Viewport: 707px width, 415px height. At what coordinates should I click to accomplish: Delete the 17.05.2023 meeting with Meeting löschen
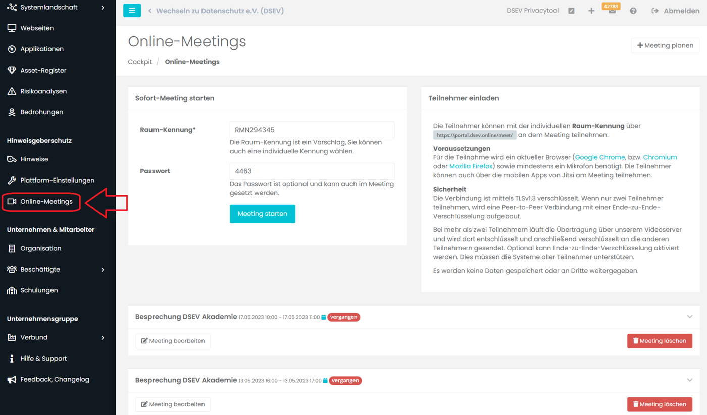click(660, 341)
